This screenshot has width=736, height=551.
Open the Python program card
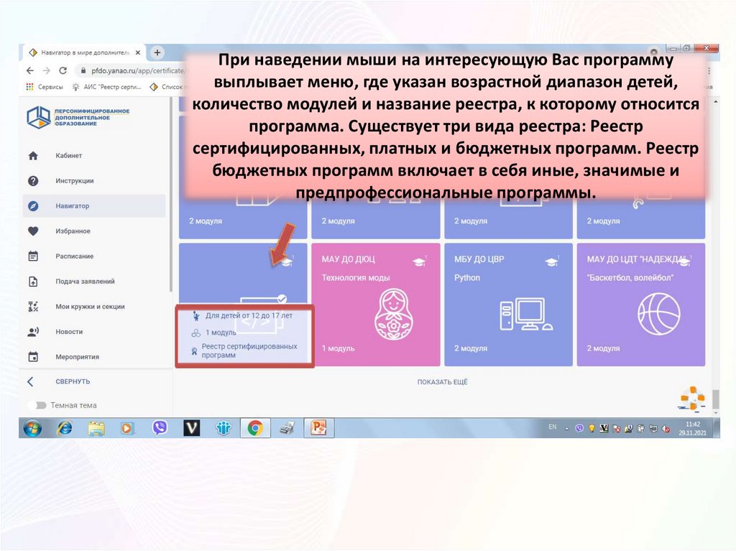[x=508, y=305]
